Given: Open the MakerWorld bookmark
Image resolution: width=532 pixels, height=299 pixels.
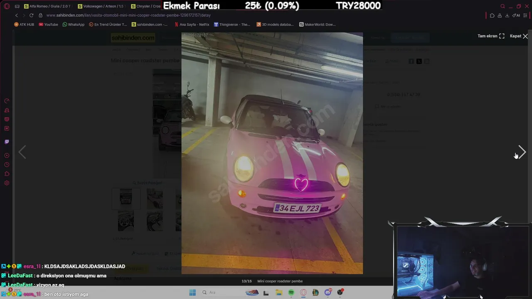Looking at the screenshot, I should click(317, 25).
